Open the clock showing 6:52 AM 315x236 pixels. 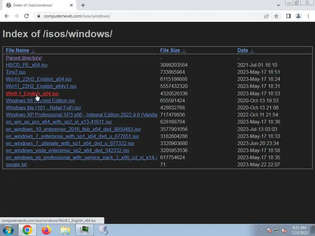299,230
